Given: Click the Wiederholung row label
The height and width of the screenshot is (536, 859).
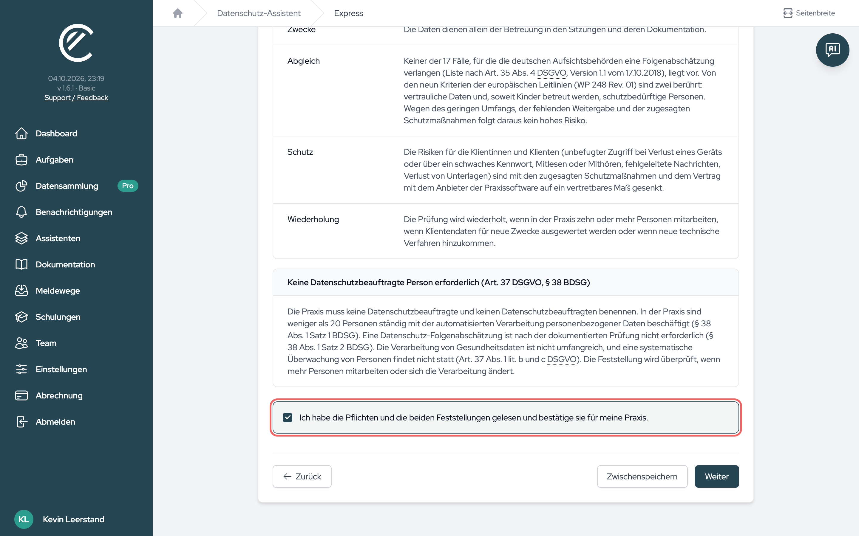Looking at the screenshot, I should pyautogui.click(x=313, y=219).
